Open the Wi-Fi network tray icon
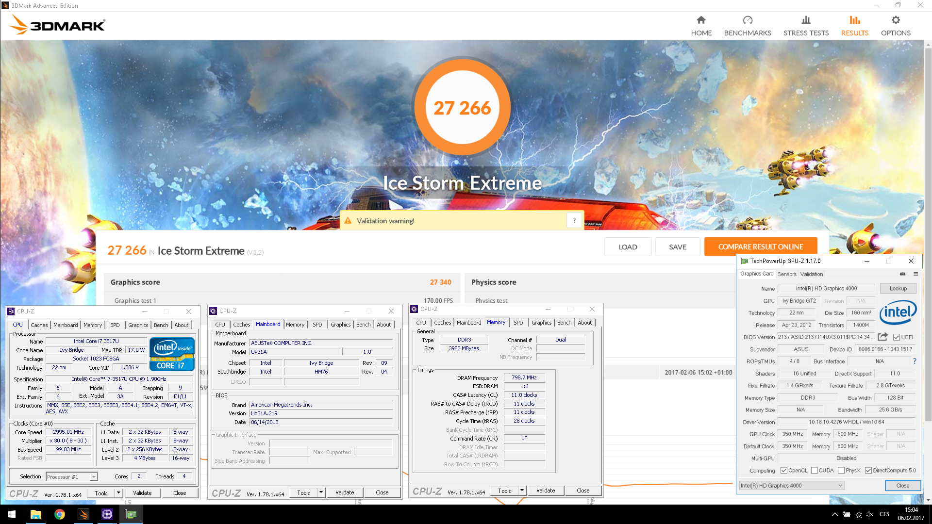This screenshot has width=932, height=524. (x=859, y=514)
